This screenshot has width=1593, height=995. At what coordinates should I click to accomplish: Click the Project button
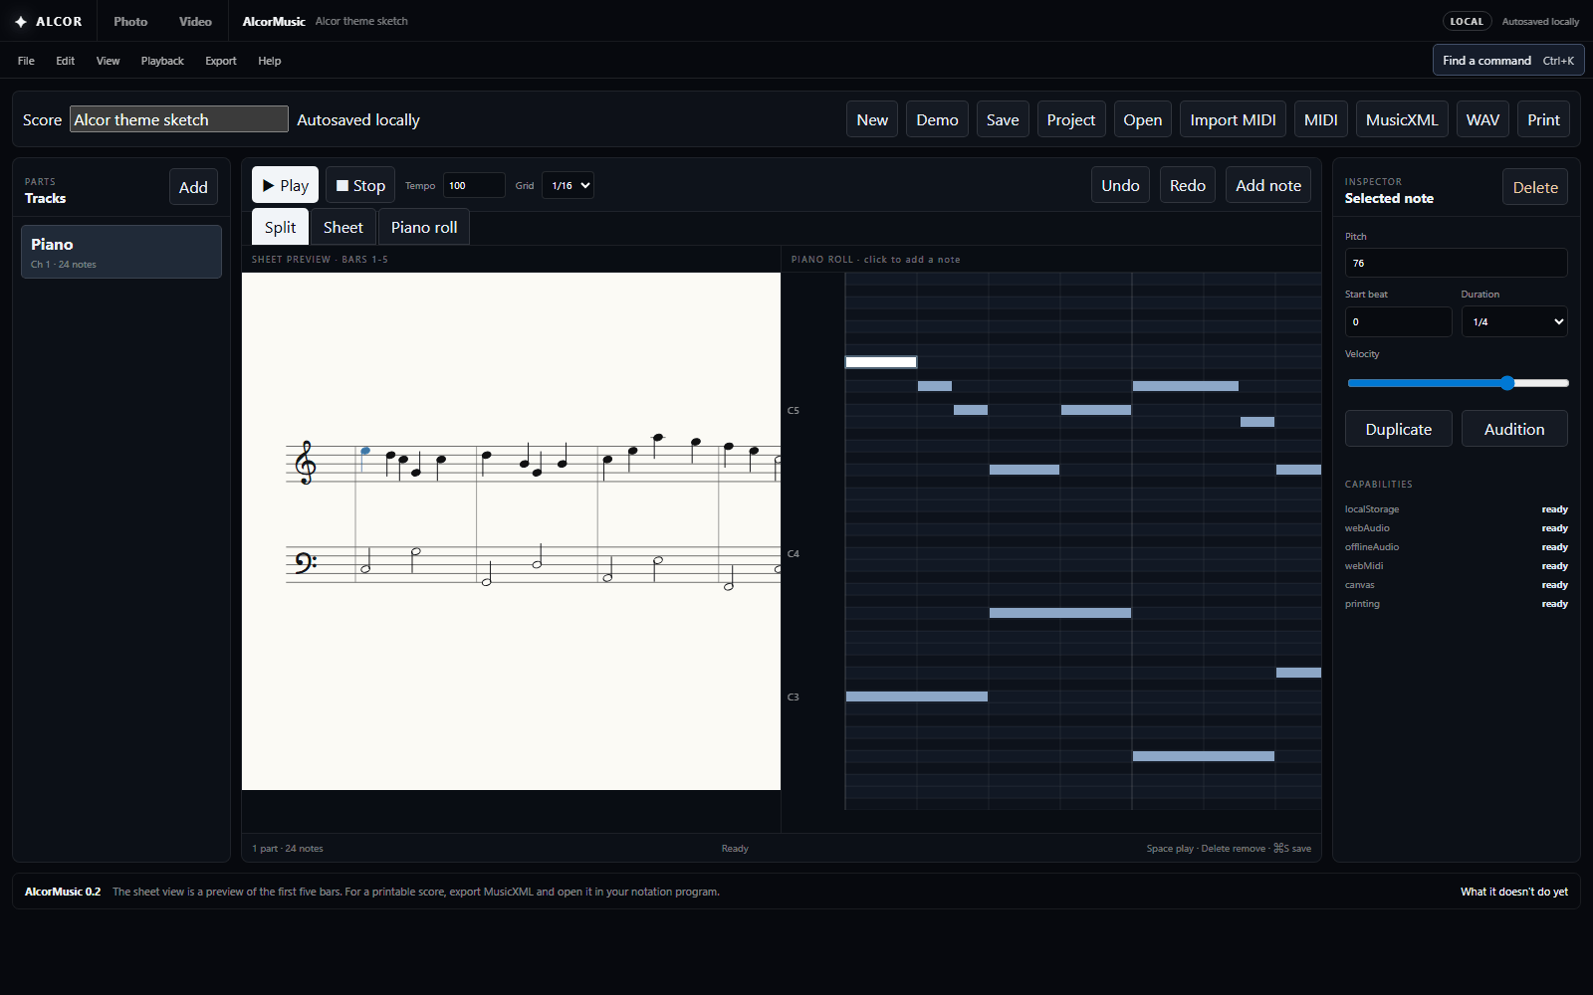coord(1071,119)
